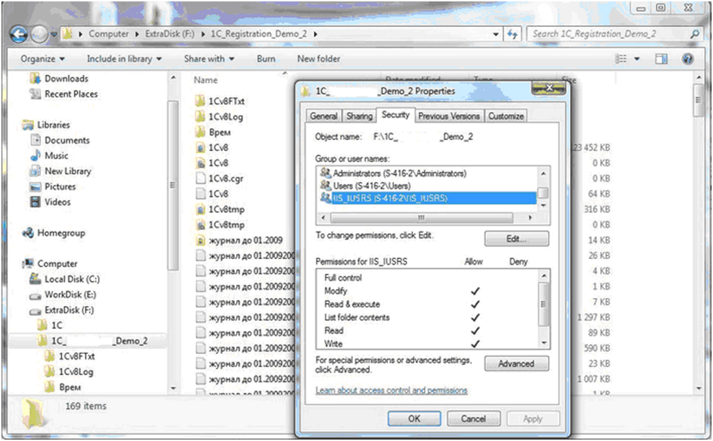The width and height of the screenshot is (713, 441).
Task: Click the permissions list vertical scrollbar
Action: point(543,307)
